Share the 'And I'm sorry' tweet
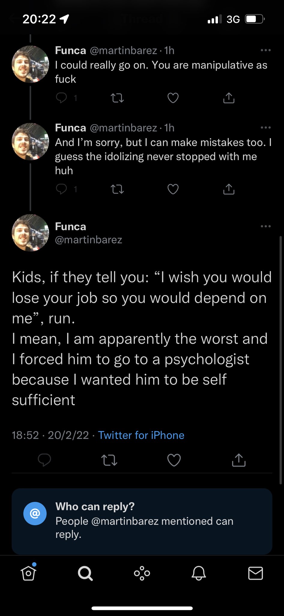 point(229,189)
